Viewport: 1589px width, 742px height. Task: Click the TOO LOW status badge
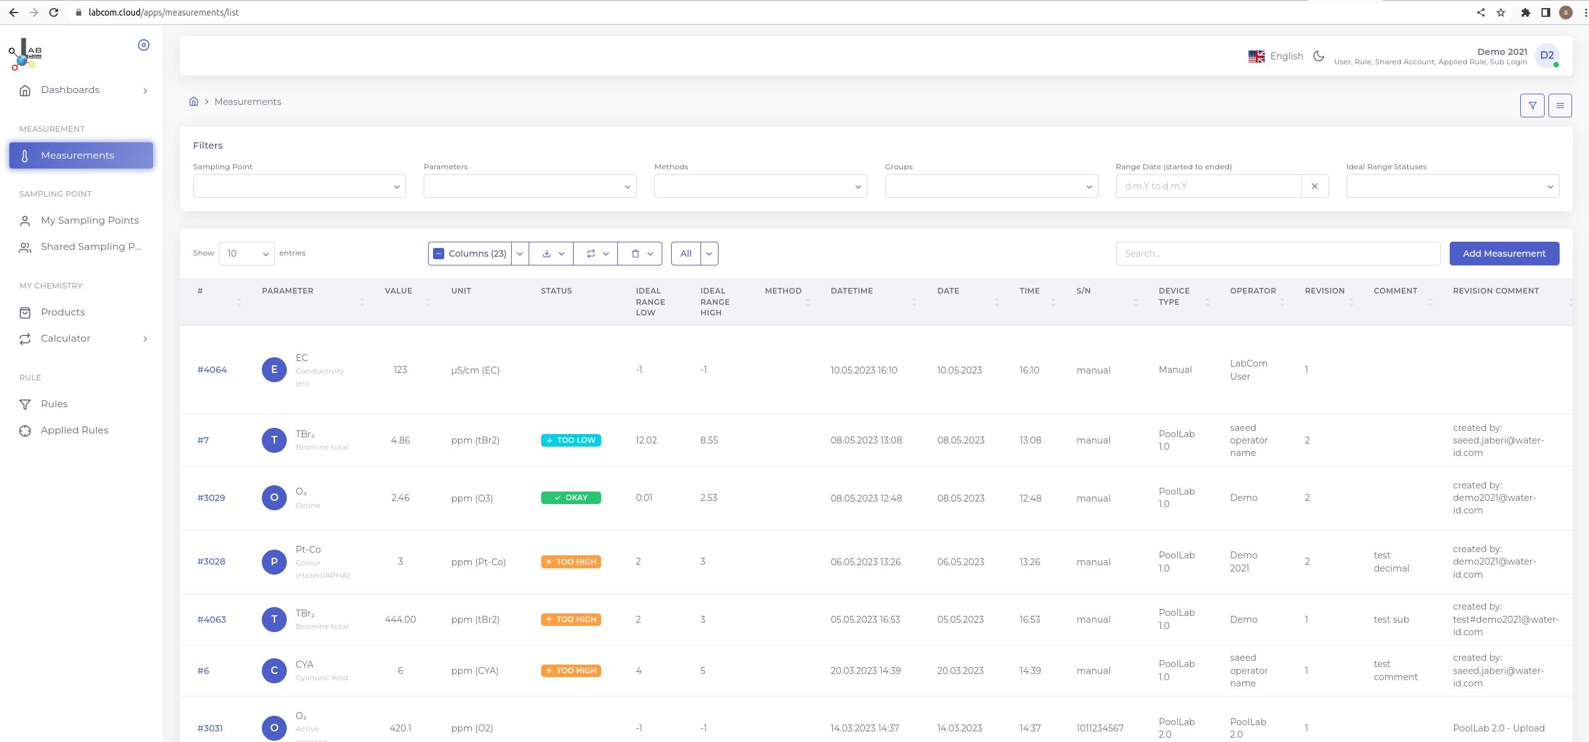(571, 440)
